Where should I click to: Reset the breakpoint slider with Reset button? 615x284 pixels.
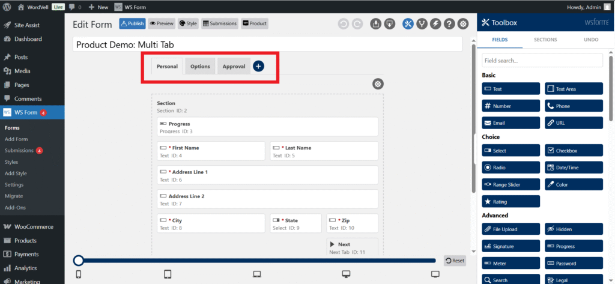coord(455,261)
